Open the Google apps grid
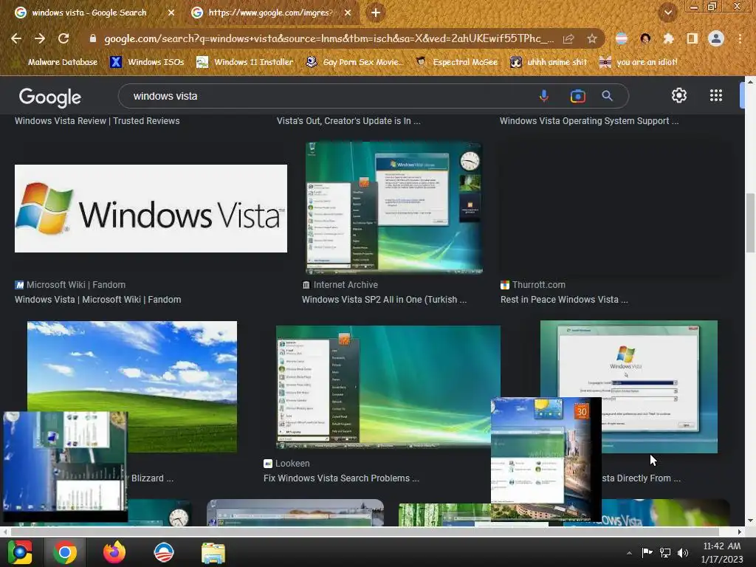The width and height of the screenshot is (756, 567). pos(716,95)
